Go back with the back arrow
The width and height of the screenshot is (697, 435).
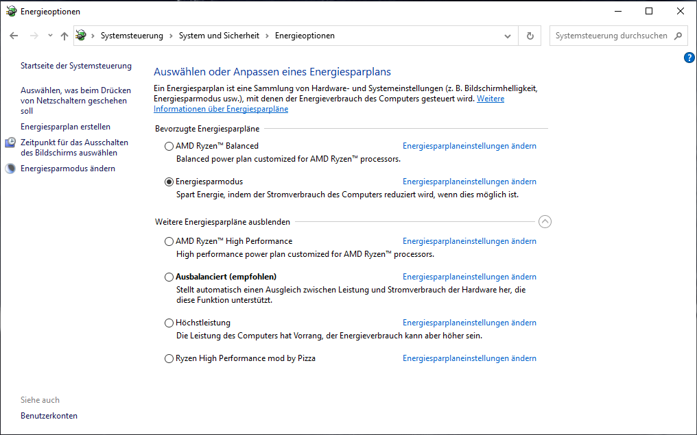[14, 36]
